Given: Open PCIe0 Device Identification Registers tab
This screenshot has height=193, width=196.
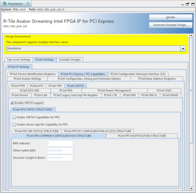Looking at the screenshot, I should click(33, 74).
